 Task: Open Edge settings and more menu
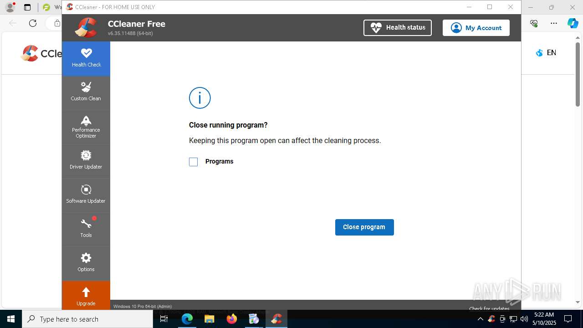coord(554,23)
